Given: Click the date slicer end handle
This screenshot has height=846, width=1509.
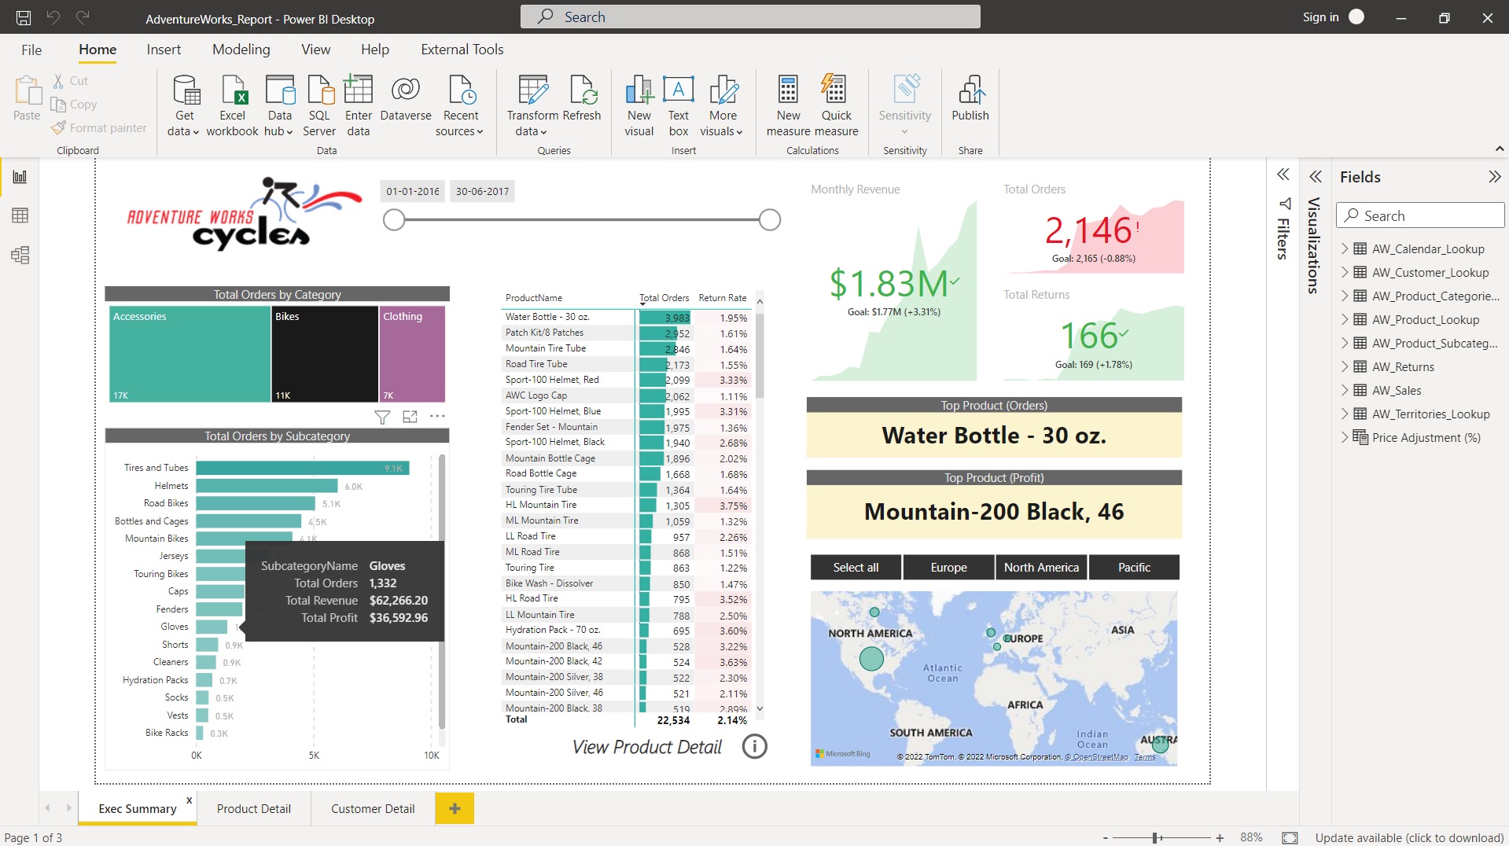Looking at the screenshot, I should (770, 220).
